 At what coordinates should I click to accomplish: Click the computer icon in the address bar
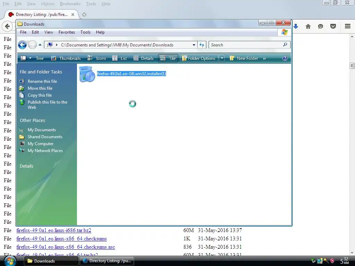coord(50,45)
